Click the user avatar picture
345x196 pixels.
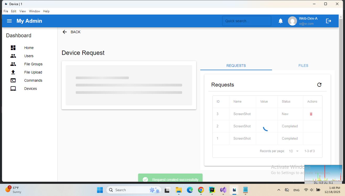point(292,21)
